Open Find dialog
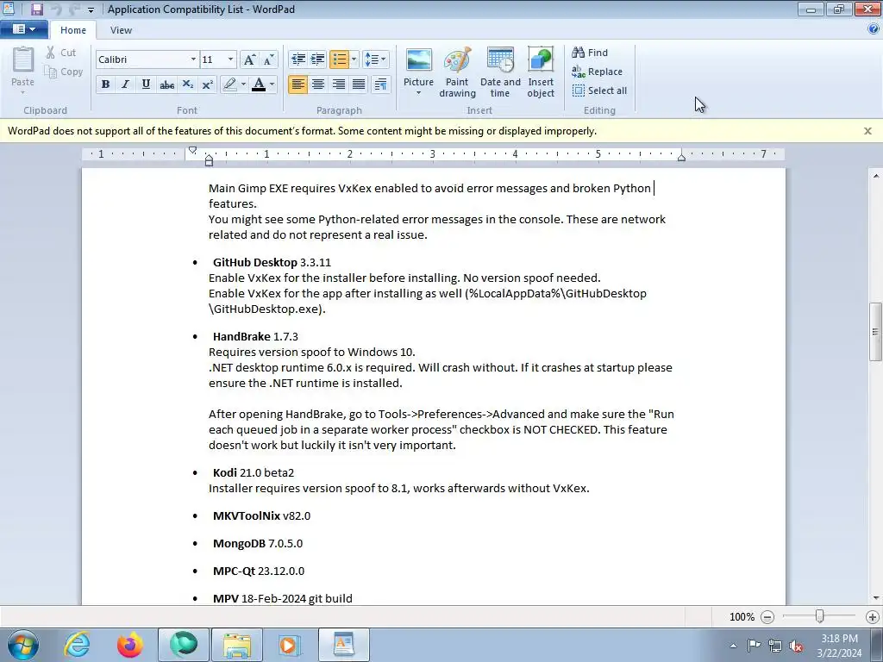The width and height of the screenshot is (883, 662). click(x=590, y=53)
